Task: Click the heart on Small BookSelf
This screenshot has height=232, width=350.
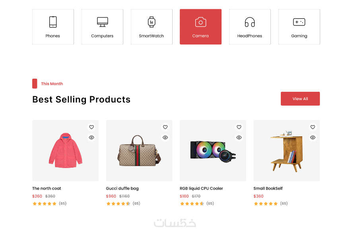Action: [x=313, y=127]
